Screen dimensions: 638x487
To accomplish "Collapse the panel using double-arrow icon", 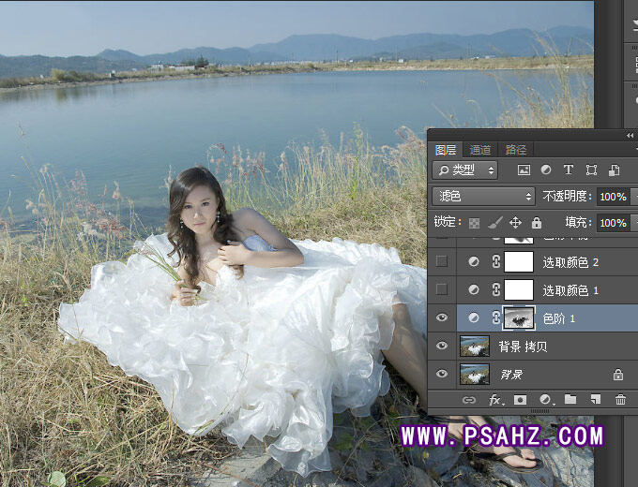I will [630, 136].
